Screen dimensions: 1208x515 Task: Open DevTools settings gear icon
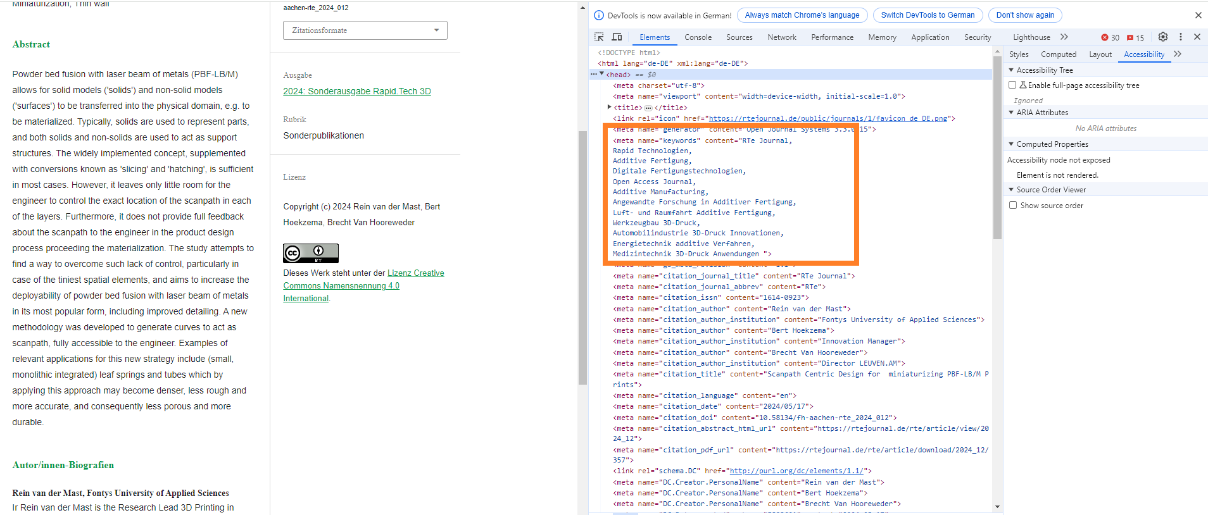tap(1163, 37)
